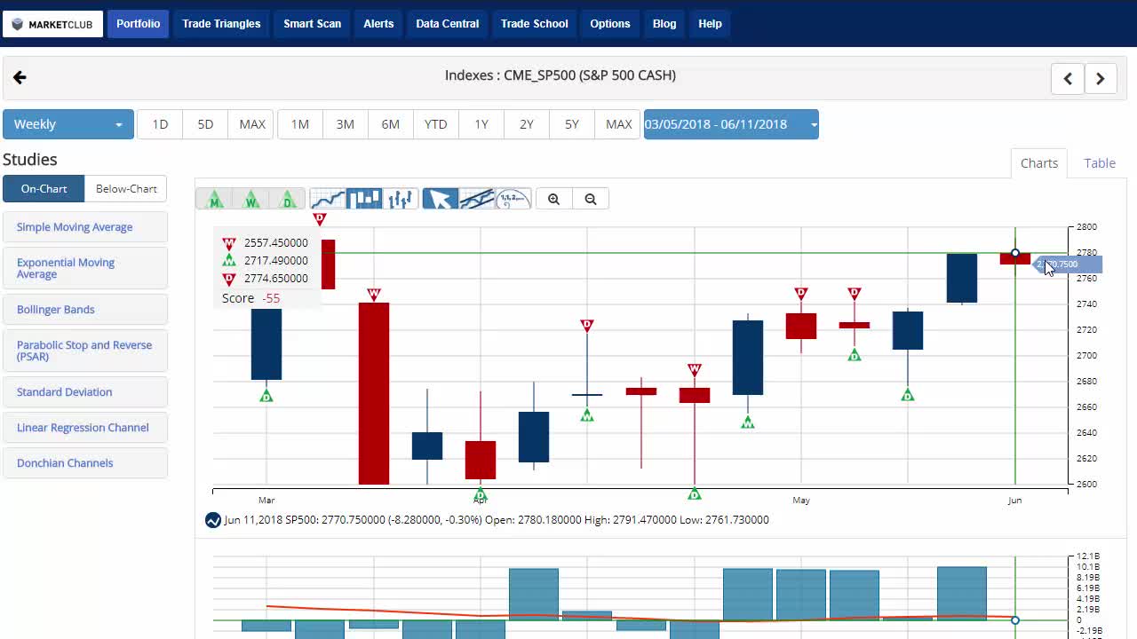Screen dimensions: 1137x639
Task: Switch to the Table tab
Action: [1100, 163]
